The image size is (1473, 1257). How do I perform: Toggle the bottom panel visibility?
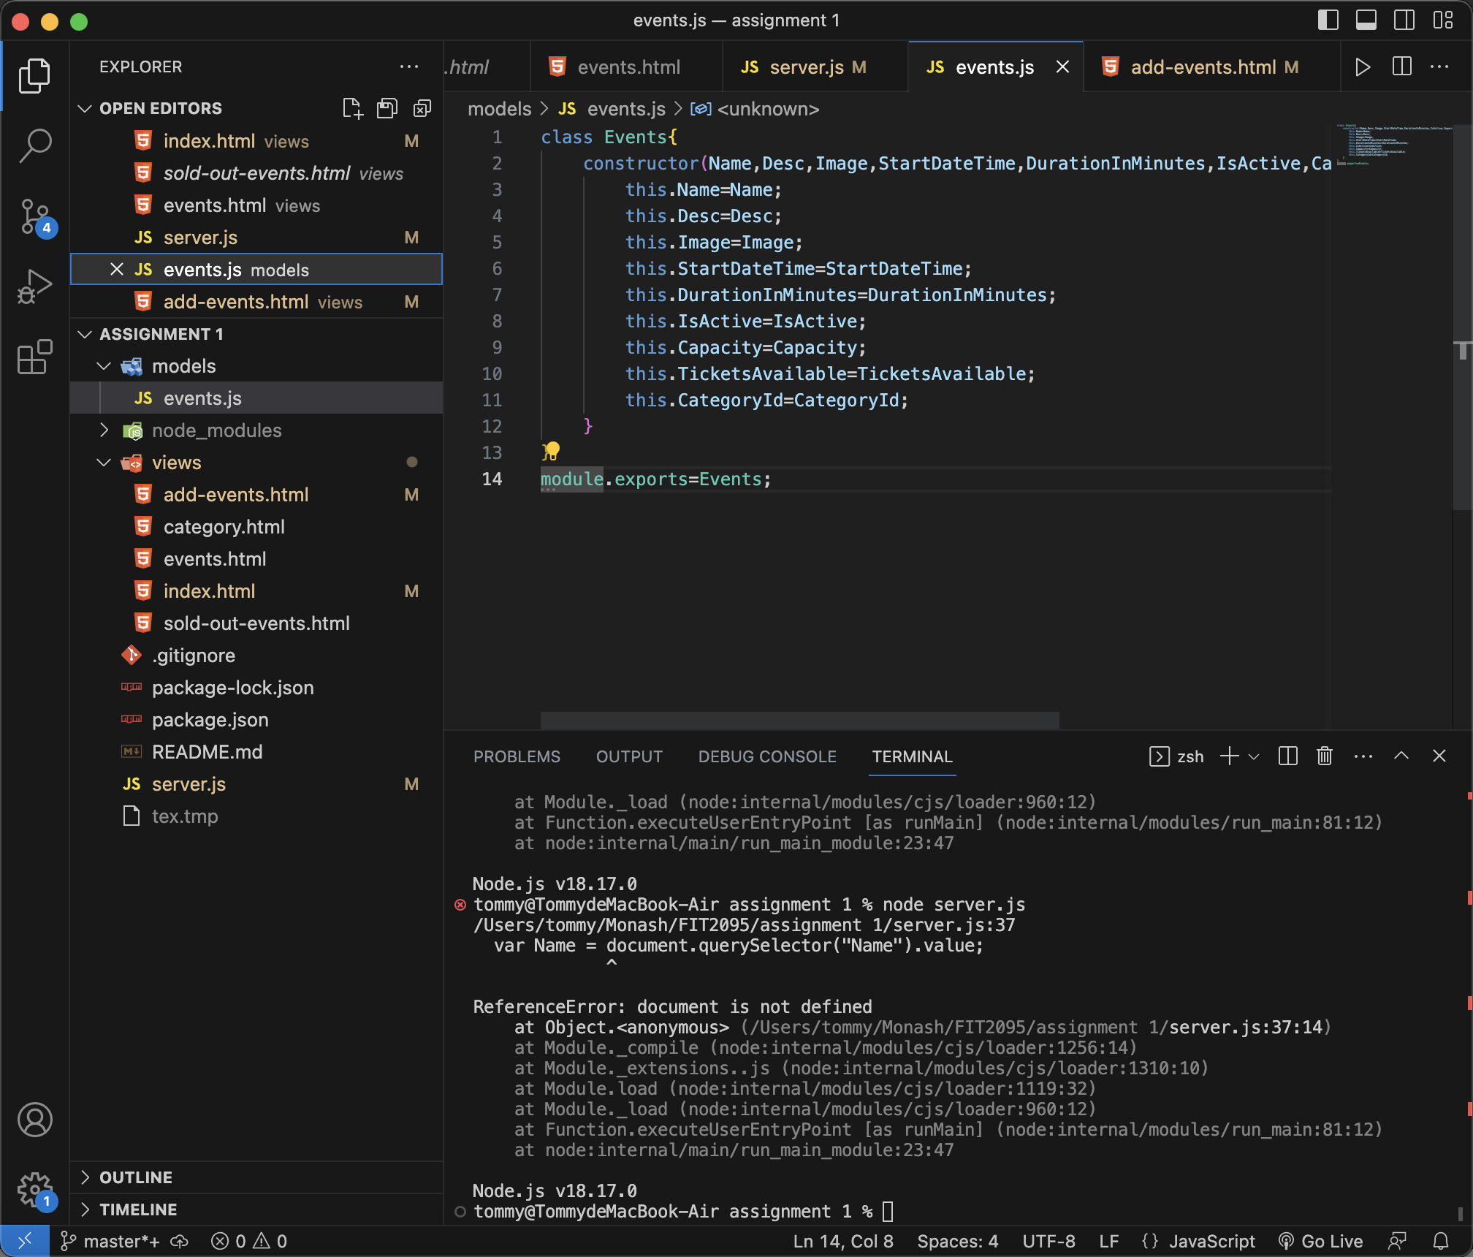1366,20
